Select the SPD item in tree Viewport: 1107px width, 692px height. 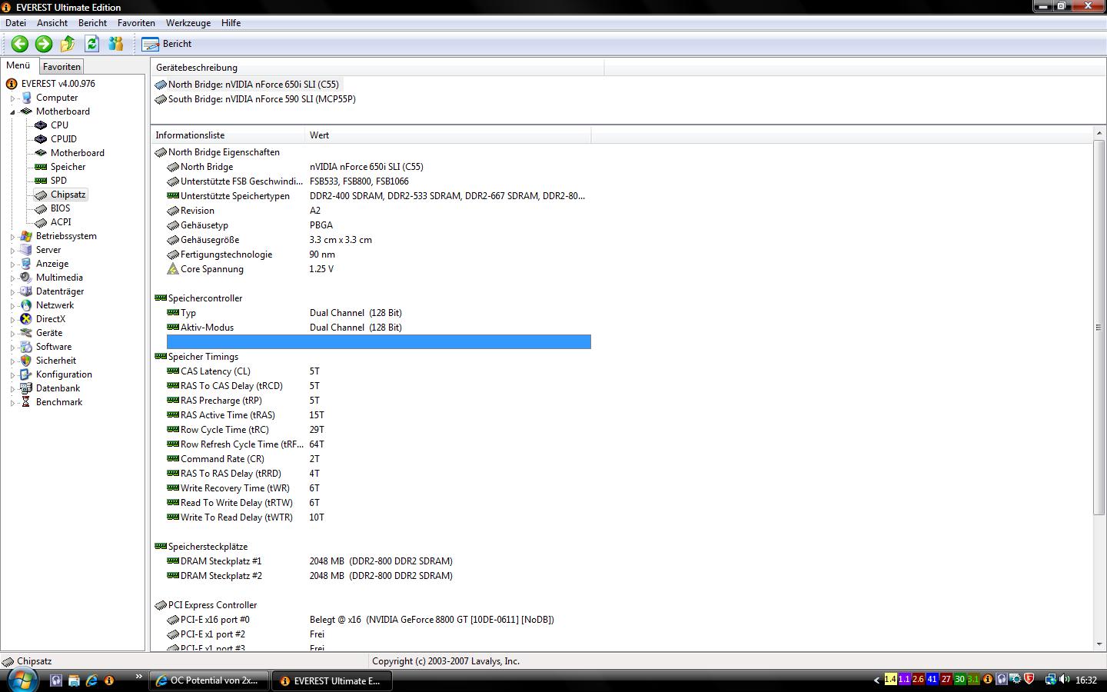[58, 181]
